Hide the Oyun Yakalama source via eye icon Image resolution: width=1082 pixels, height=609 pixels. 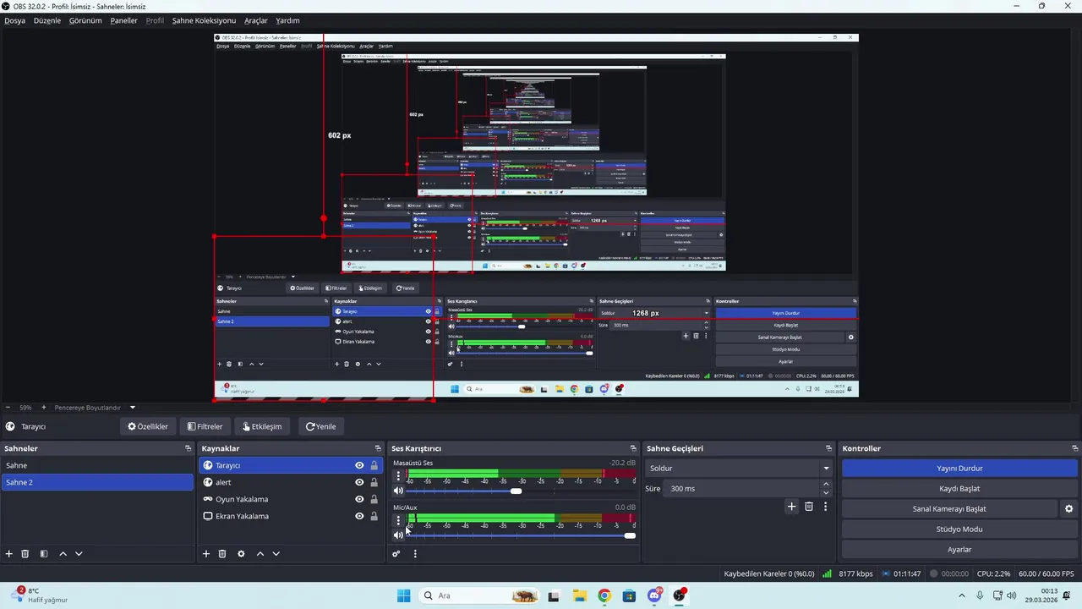359,499
